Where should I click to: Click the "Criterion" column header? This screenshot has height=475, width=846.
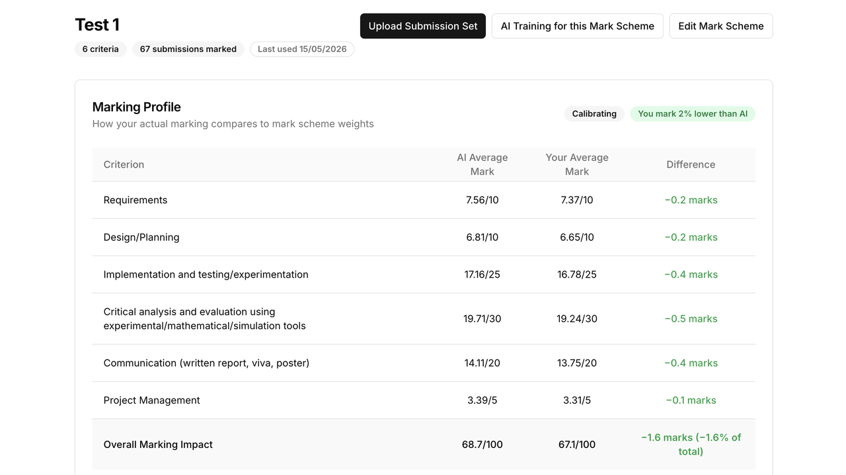tap(124, 165)
